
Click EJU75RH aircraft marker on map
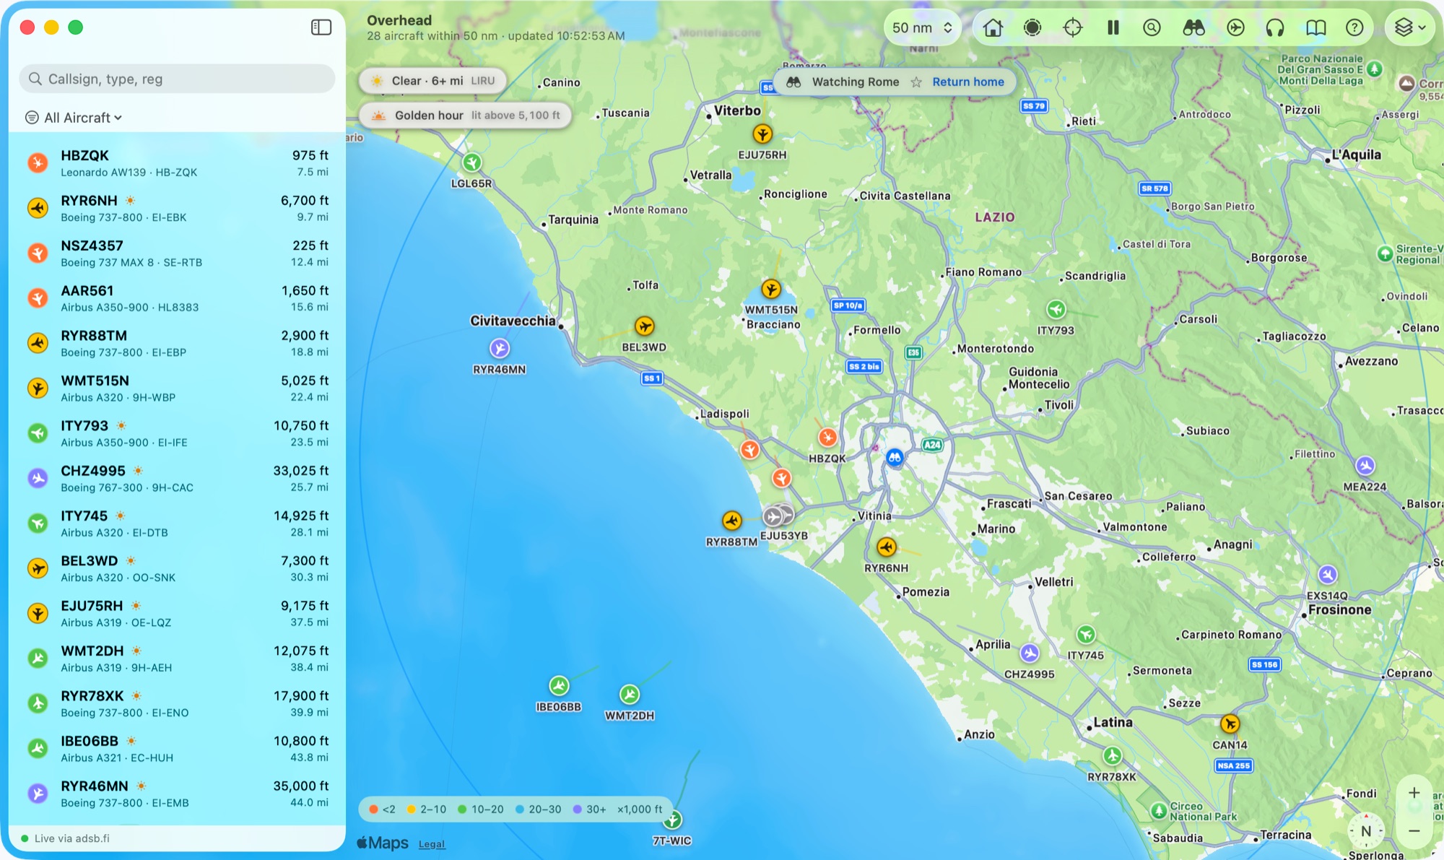coord(762,134)
